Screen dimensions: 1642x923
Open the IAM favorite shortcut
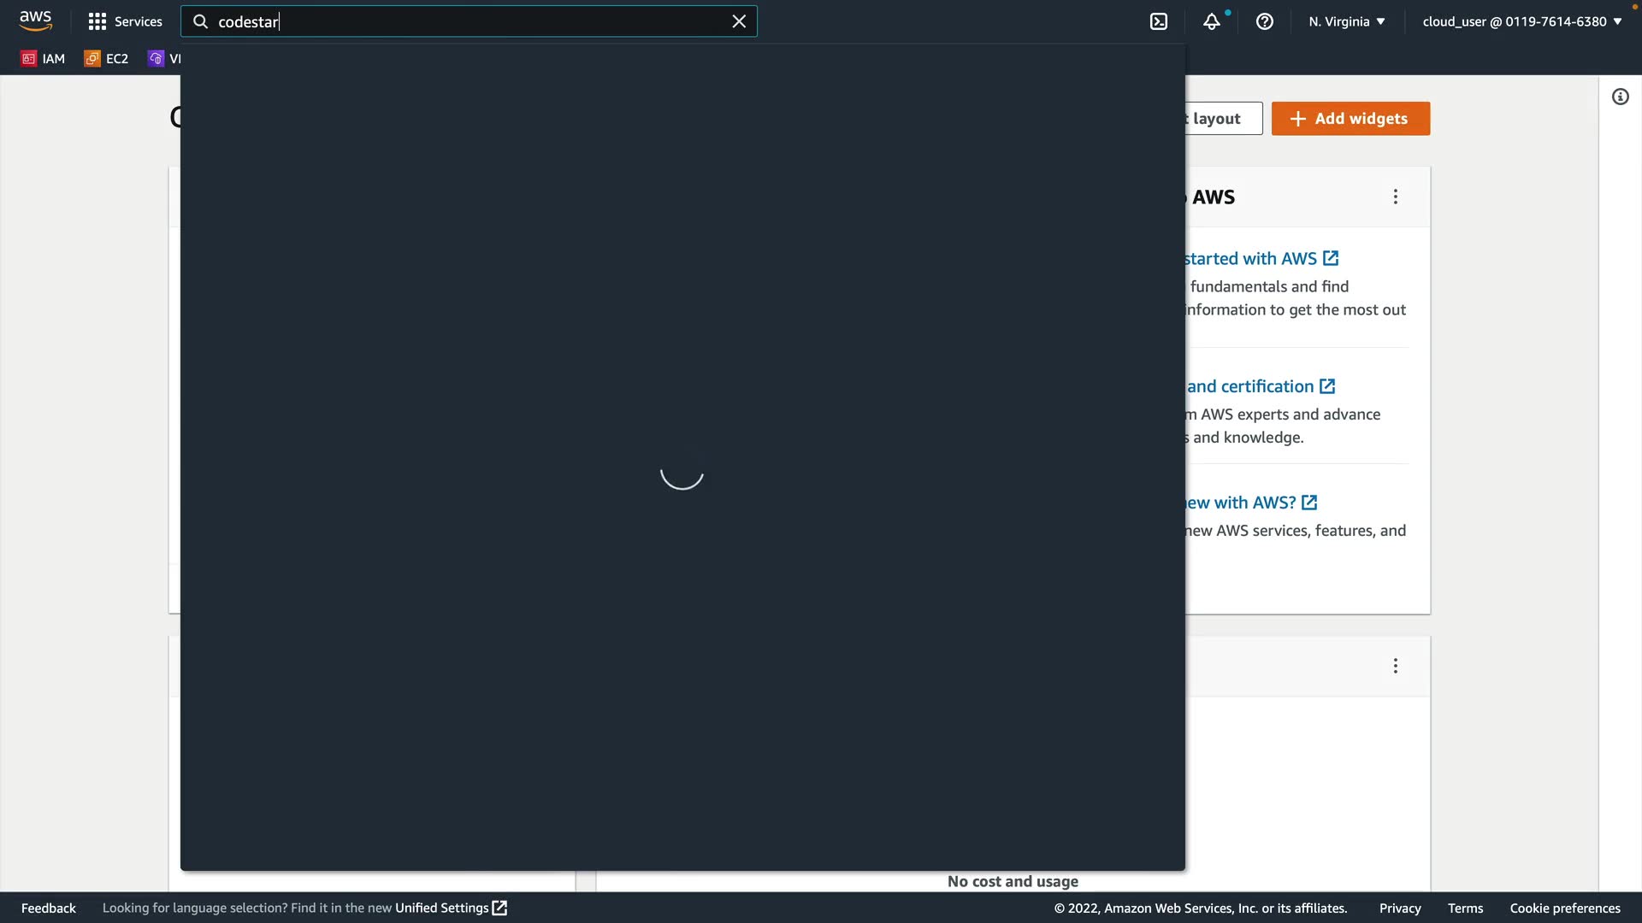43,58
